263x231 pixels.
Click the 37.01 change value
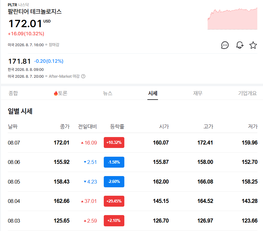pyautogui.click(x=91, y=201)
